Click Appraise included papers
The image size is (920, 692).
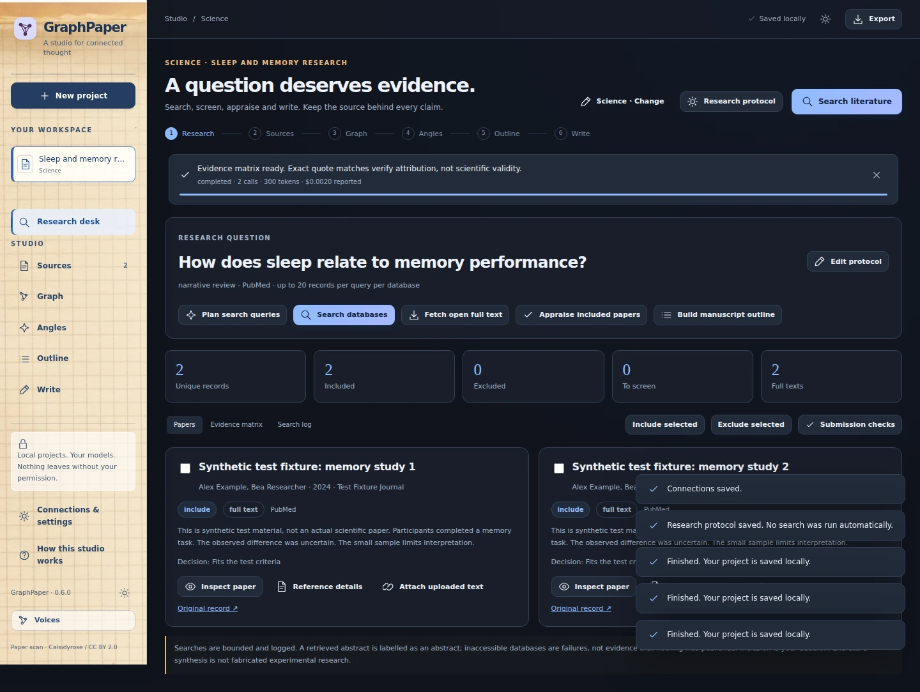tap(581, 315)
